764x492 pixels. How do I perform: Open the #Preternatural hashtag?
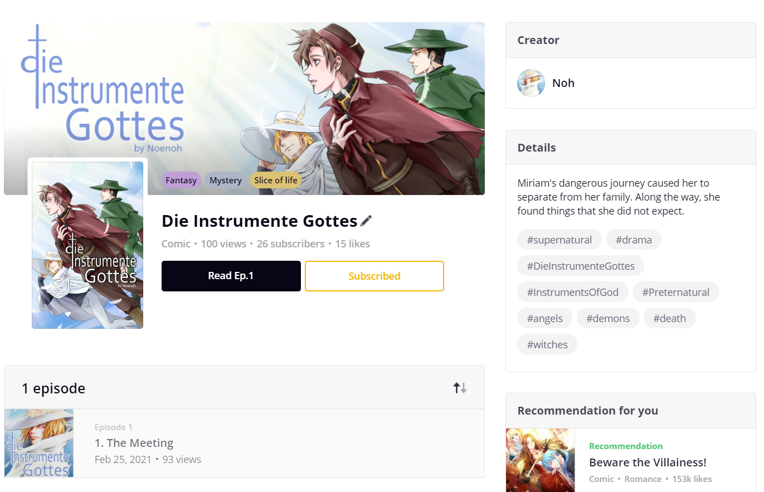tap(675, 292)
